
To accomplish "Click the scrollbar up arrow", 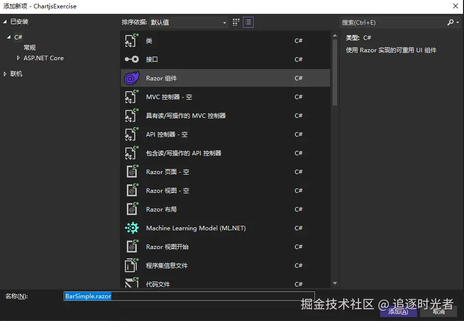I will pos(335,36).
